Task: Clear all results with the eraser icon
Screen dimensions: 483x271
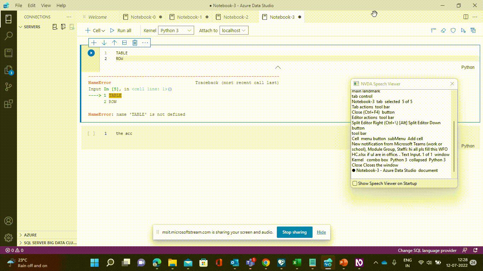Action: [443, 30]
